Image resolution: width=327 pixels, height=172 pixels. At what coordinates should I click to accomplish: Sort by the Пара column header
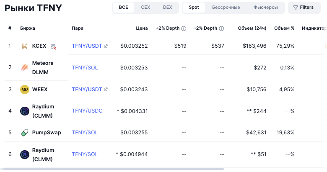click(x=78, y=28)
